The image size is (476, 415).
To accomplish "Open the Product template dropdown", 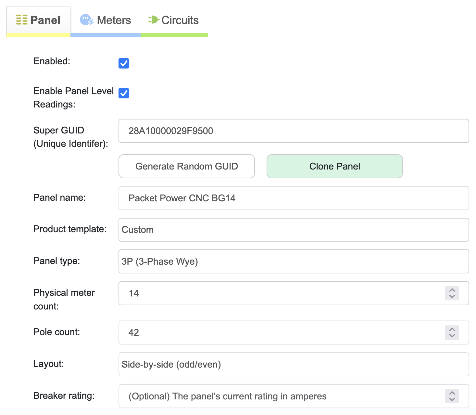I will coord(294,230).
